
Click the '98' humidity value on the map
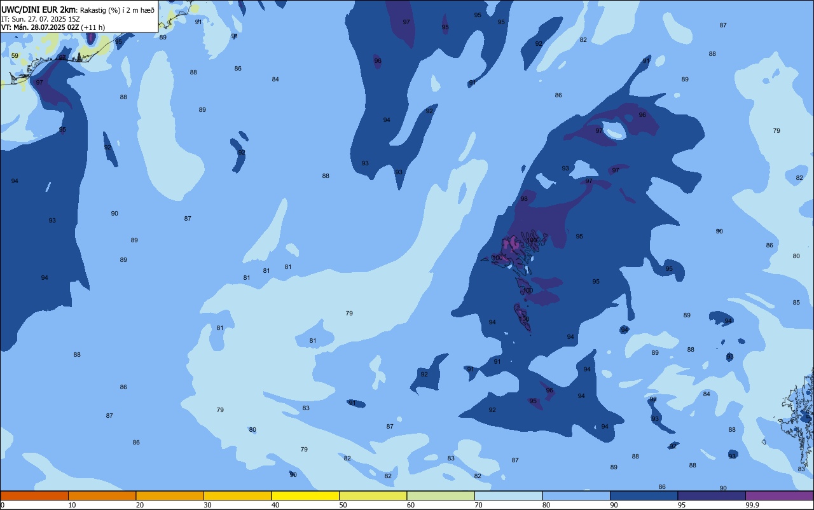pos(524,199)
